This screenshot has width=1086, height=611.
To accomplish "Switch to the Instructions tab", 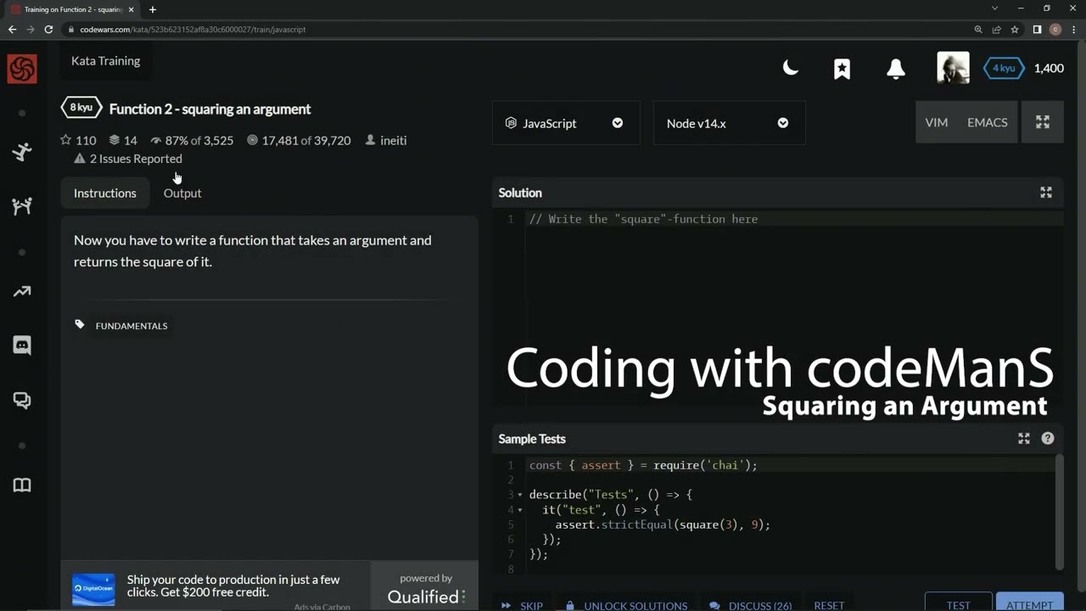I will point(105,193).
